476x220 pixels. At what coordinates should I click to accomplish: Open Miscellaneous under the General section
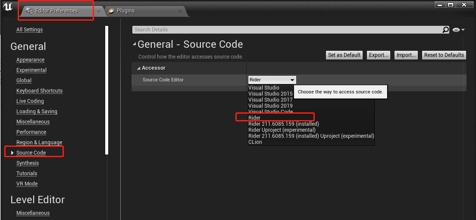coord(33,121)
